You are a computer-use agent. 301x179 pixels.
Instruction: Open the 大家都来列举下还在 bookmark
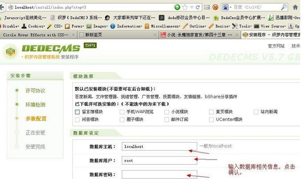point(130,18)
